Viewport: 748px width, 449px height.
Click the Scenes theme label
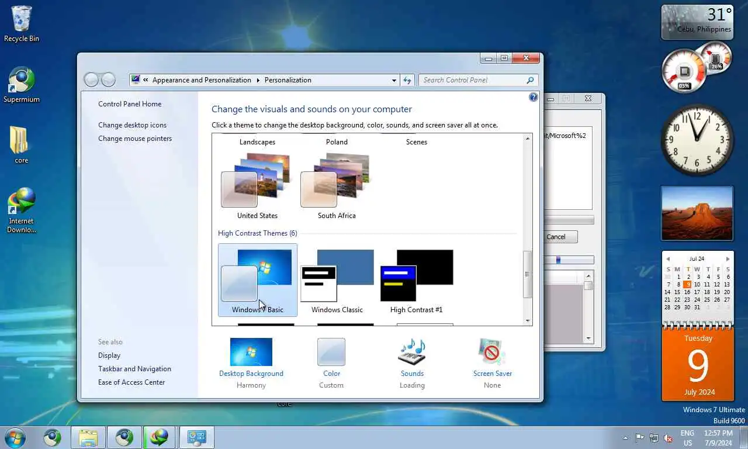(417, 142)
